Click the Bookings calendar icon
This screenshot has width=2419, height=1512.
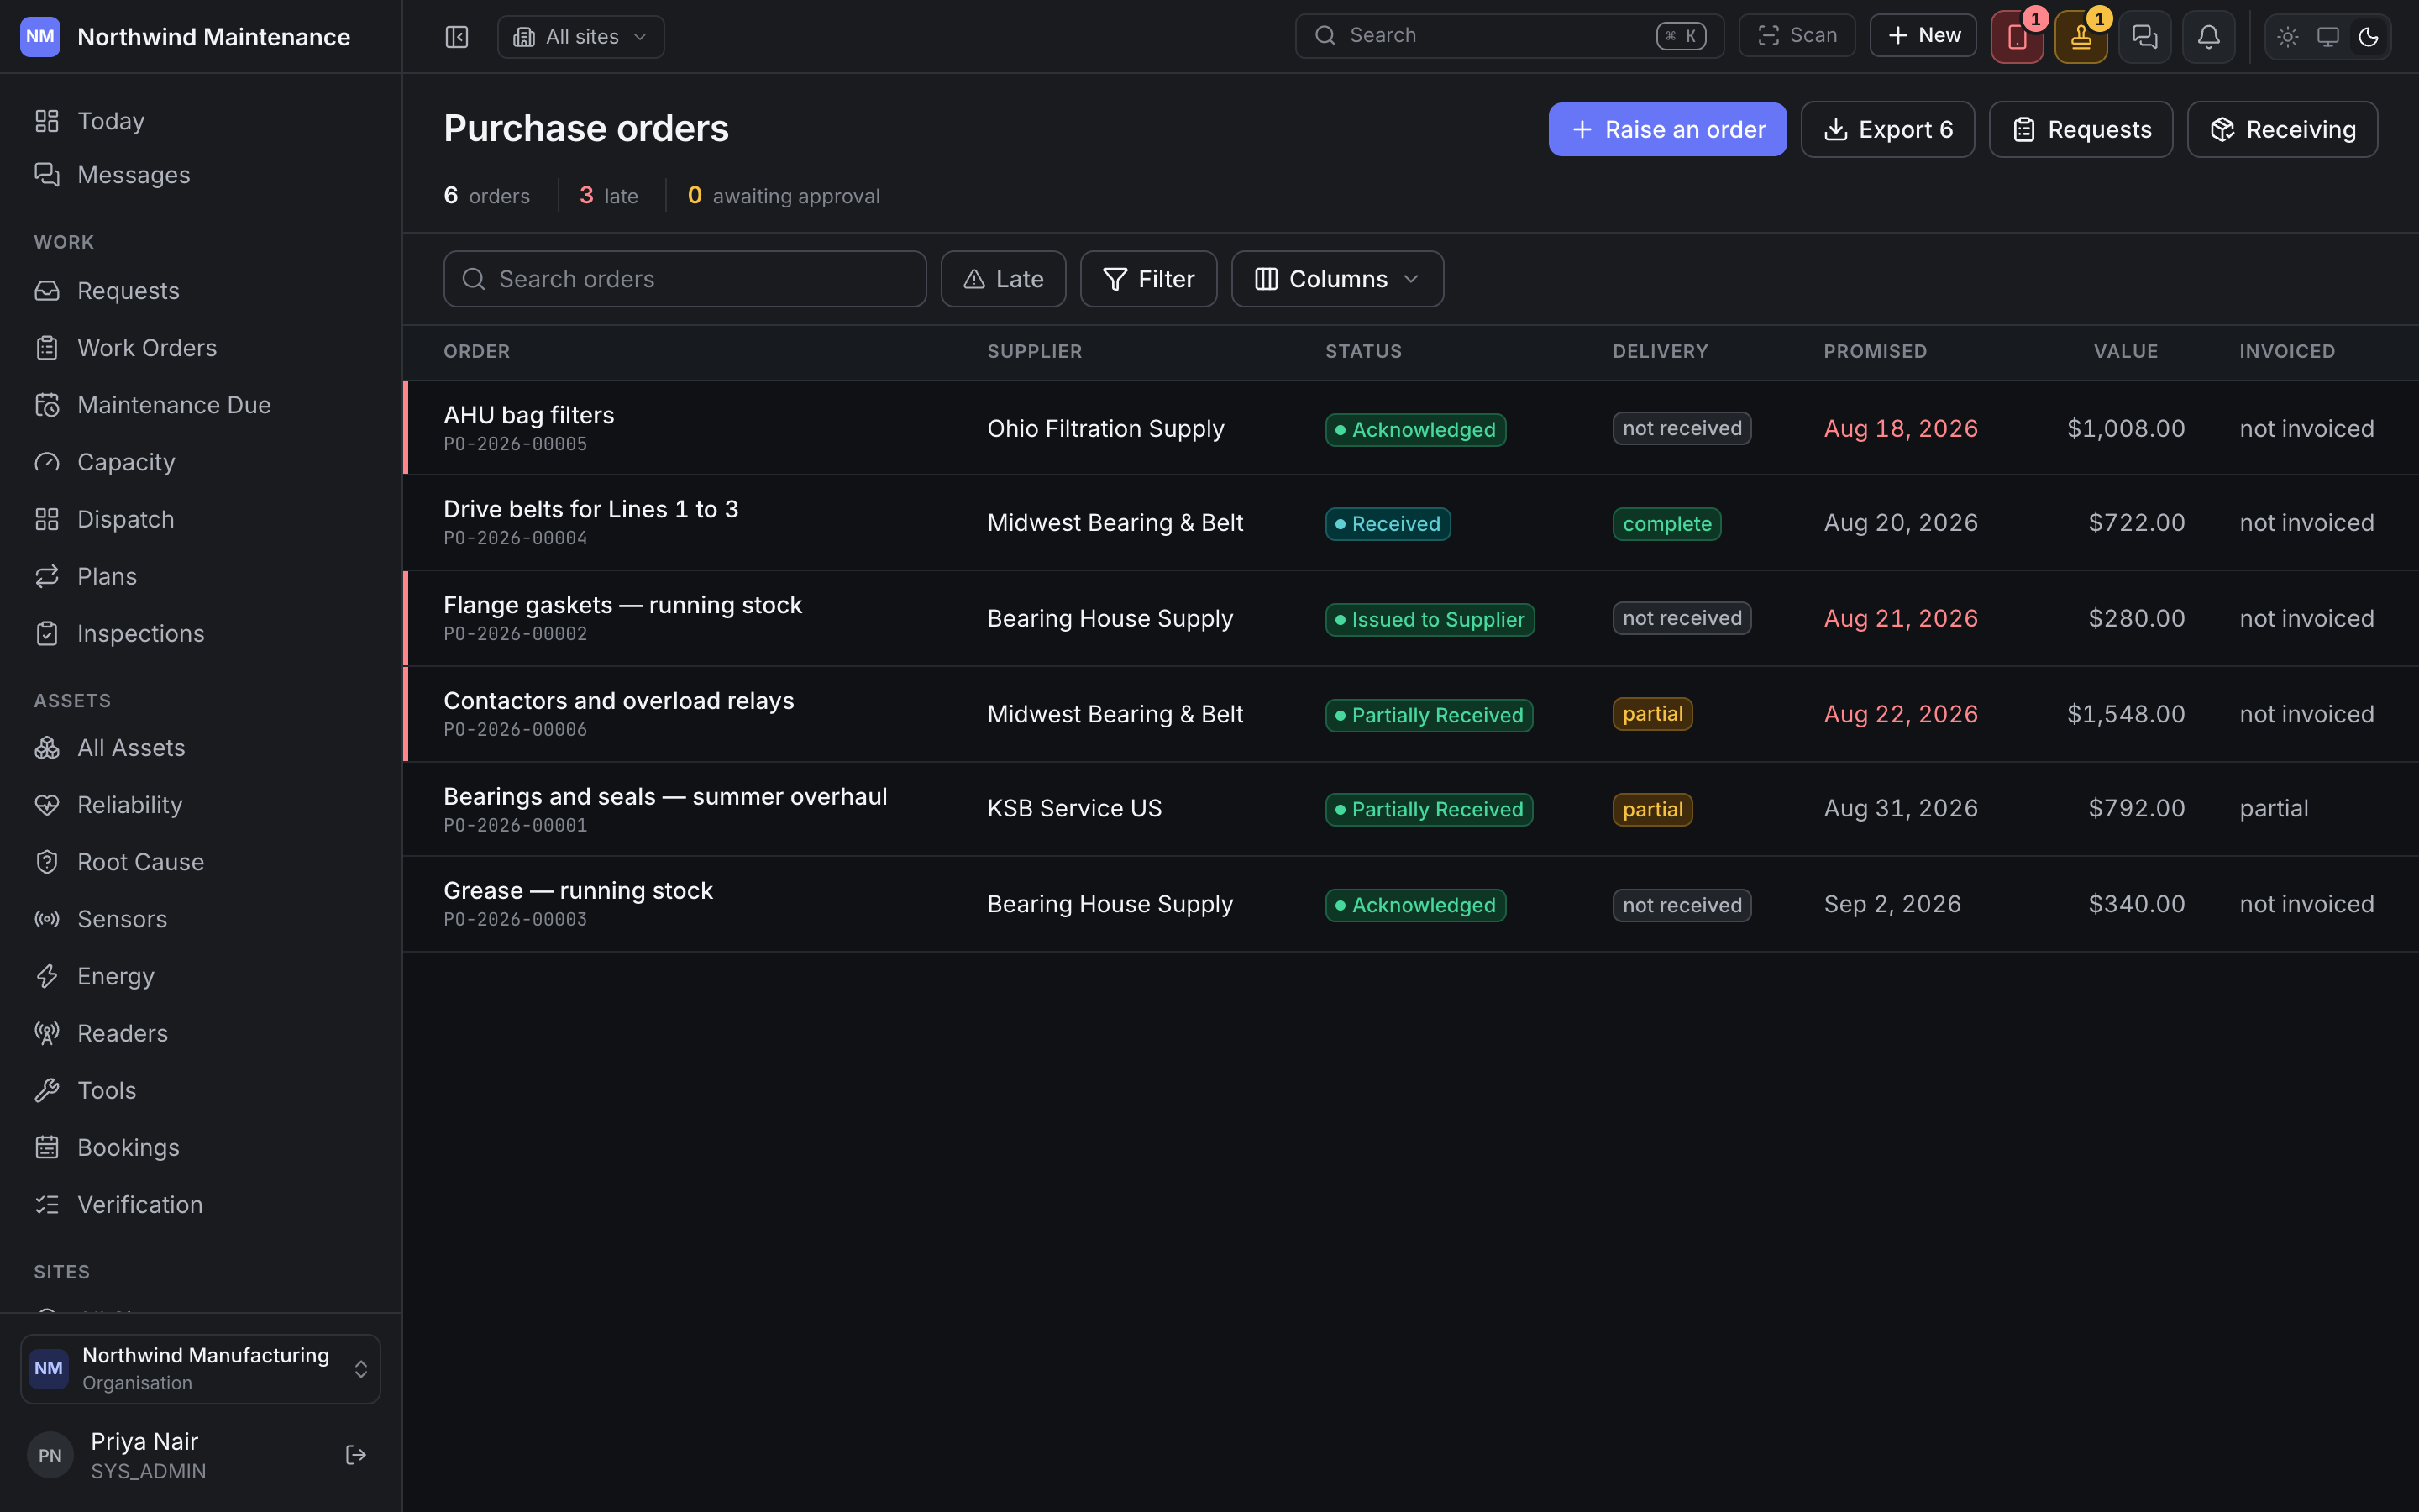[47, 1147]
